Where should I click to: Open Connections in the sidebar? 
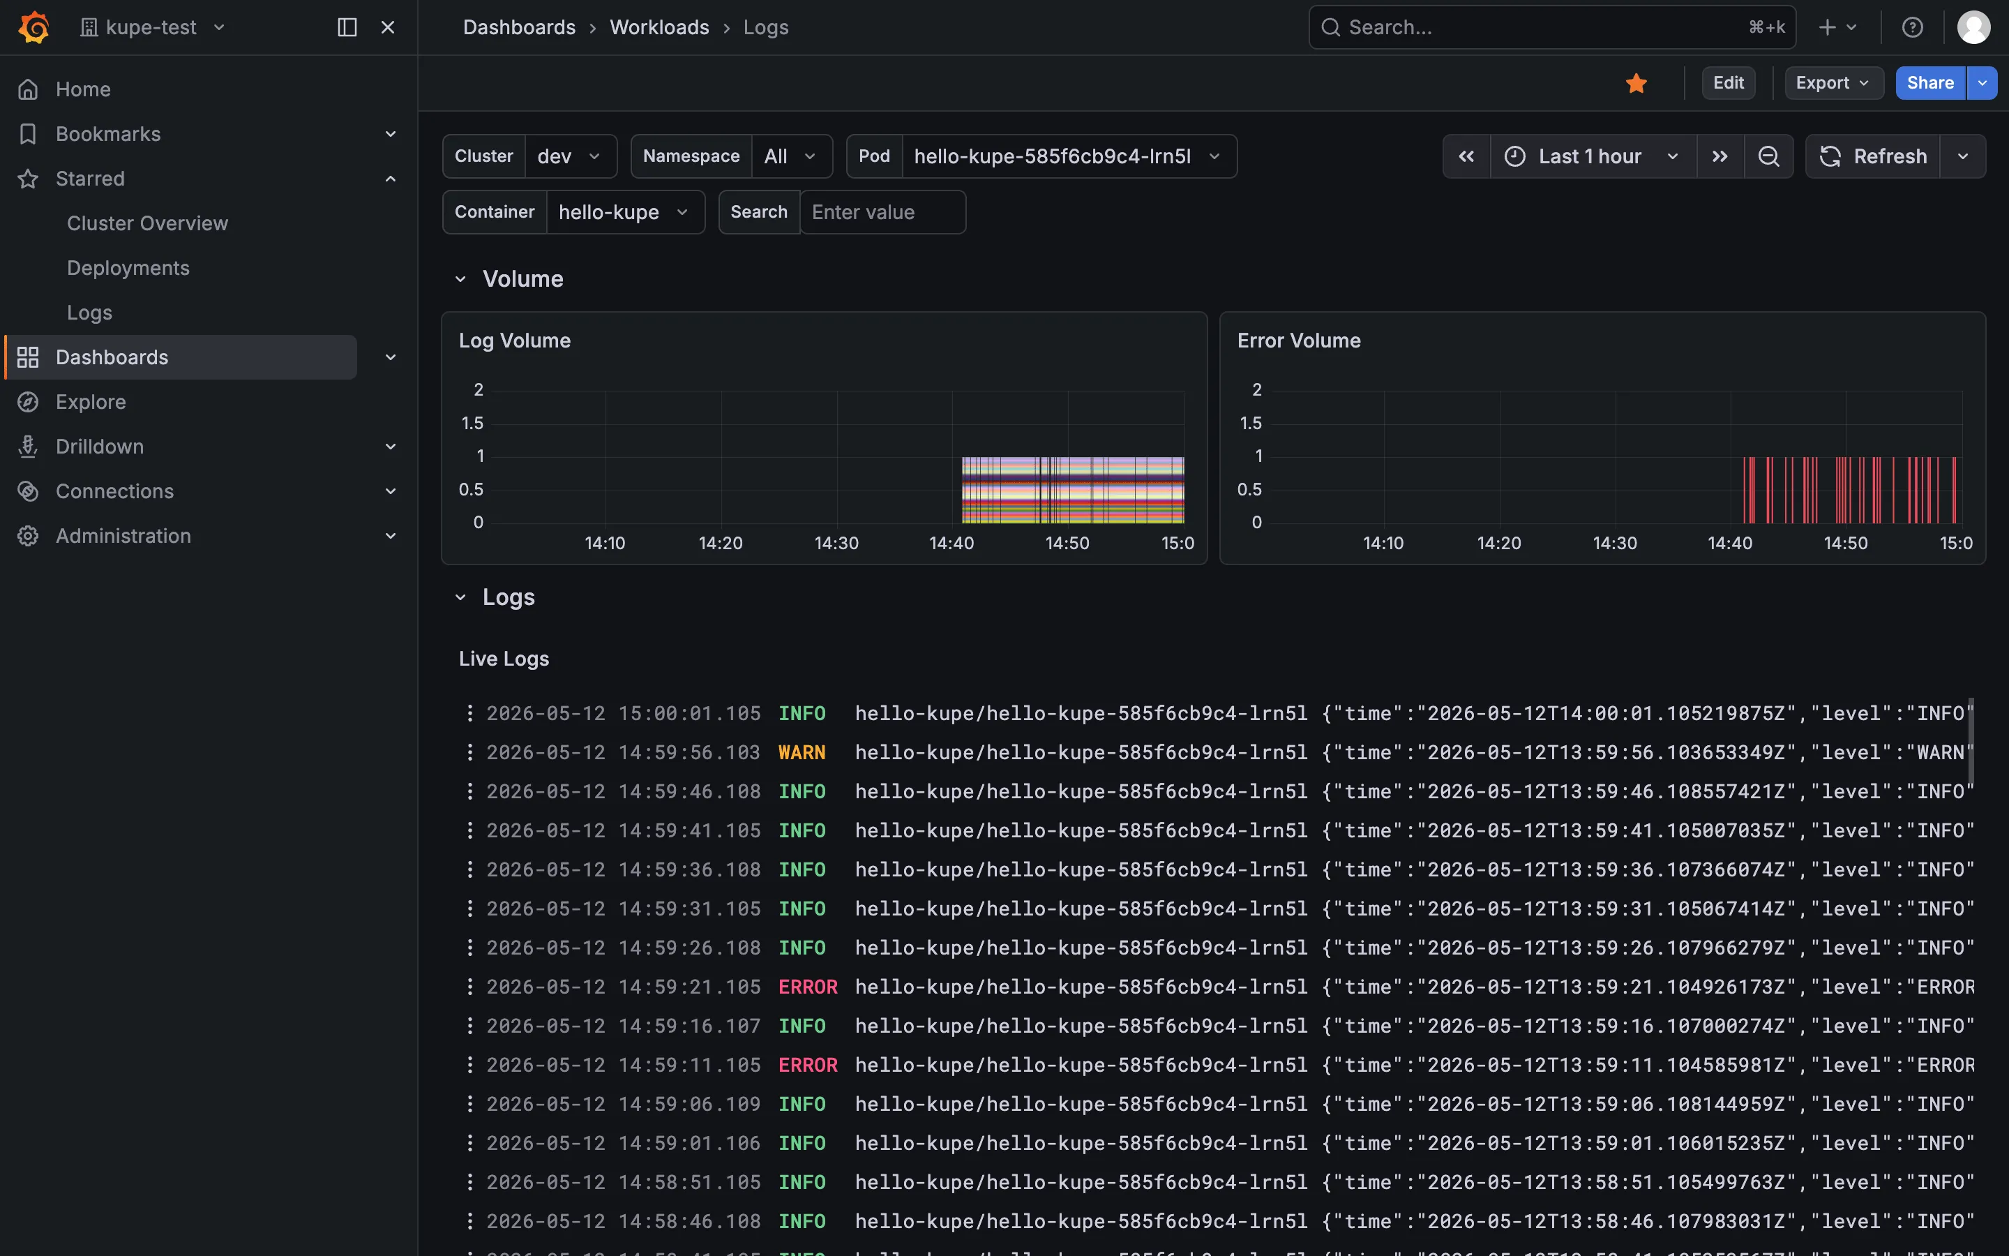click(114, 492)
